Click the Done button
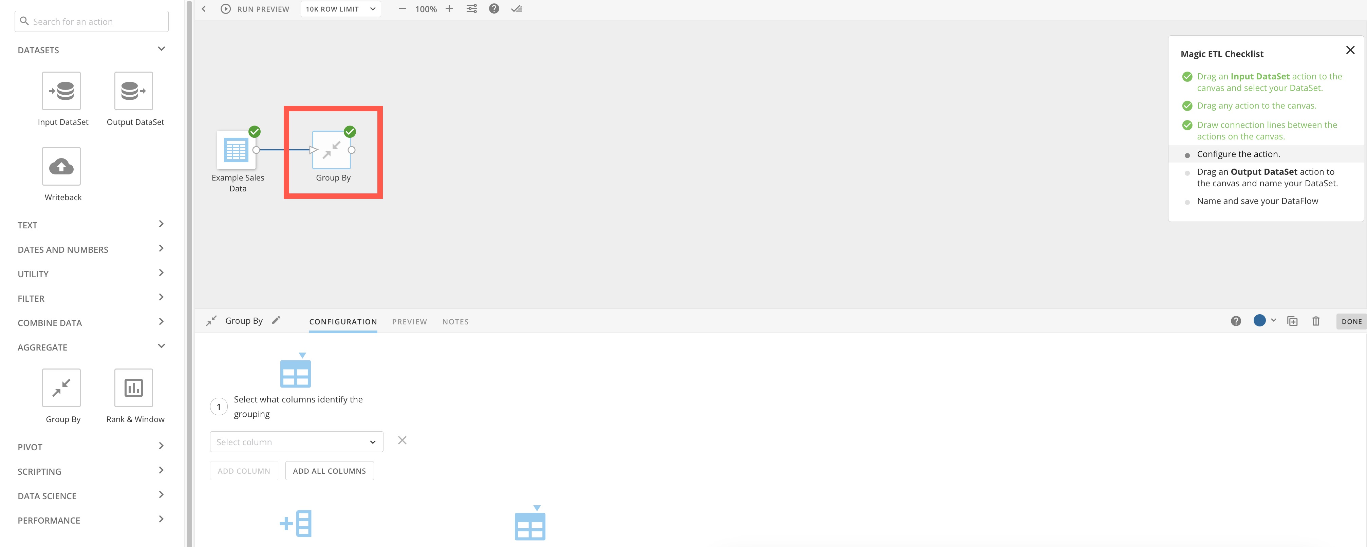Screen dimensions: 1367x547 1351,321
